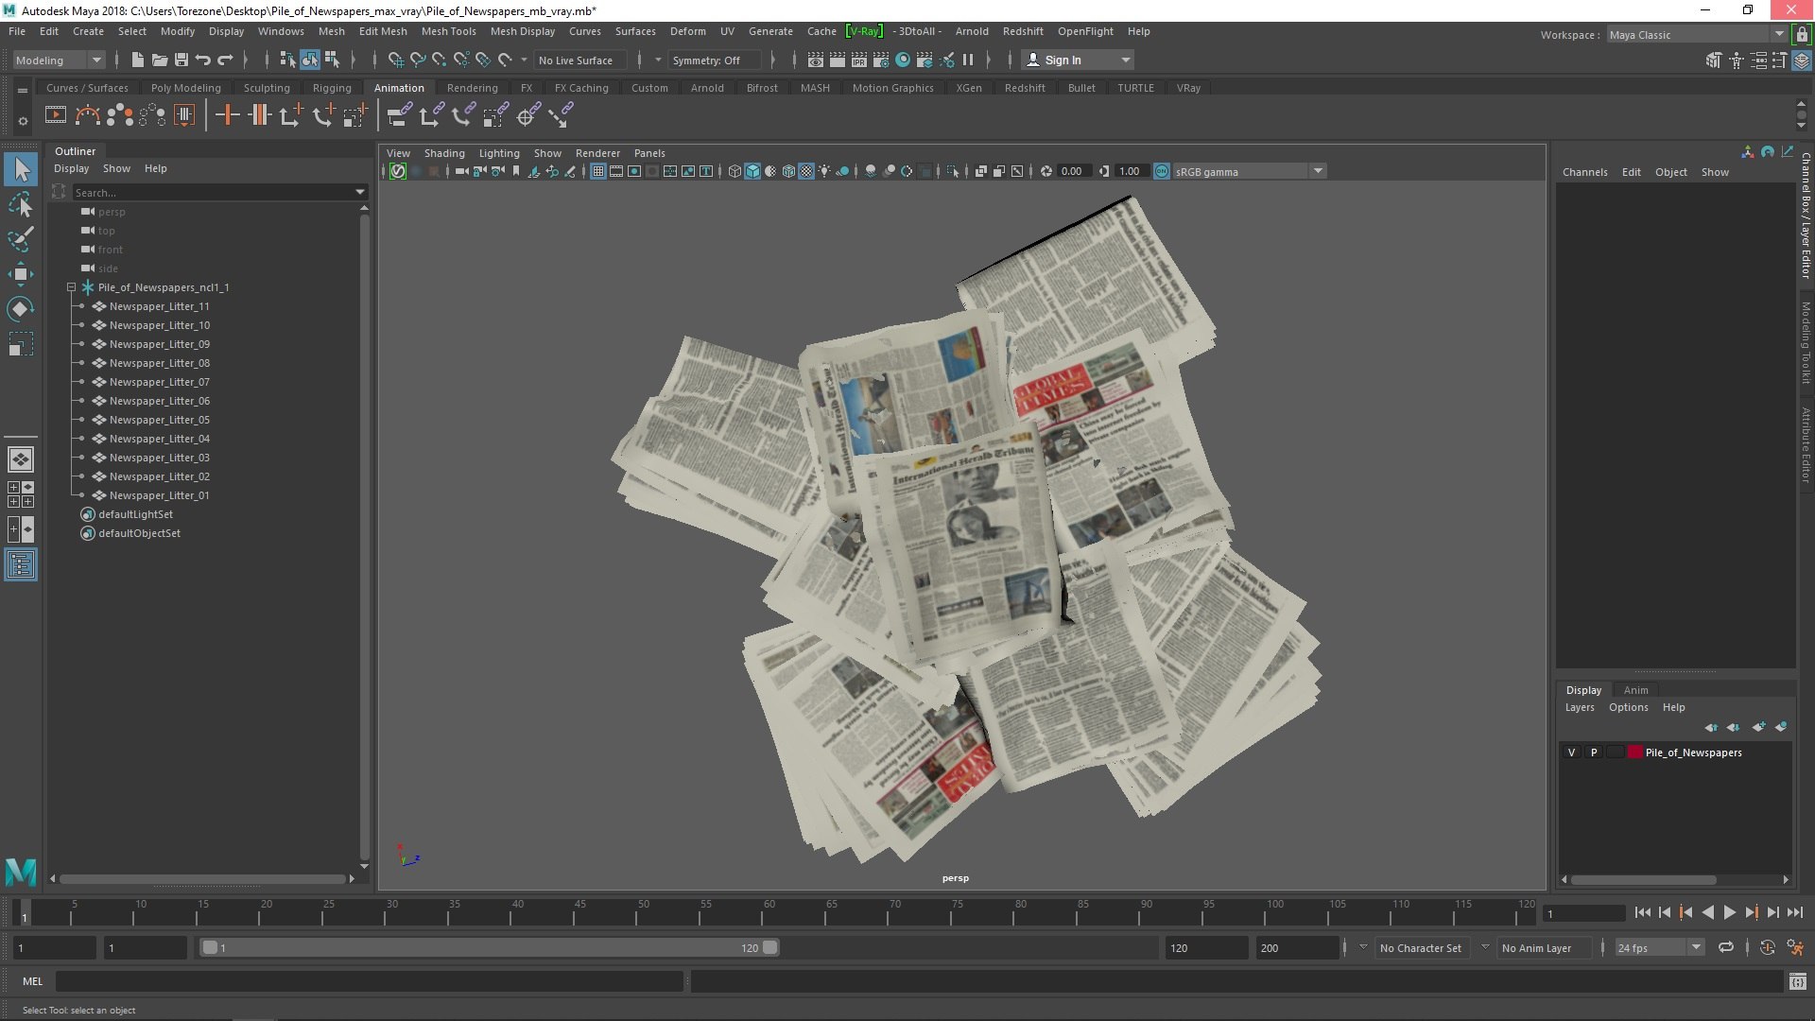
Task: Open the Mesh Tools menu
Action: pyautogui.click(x=448, y=31)
